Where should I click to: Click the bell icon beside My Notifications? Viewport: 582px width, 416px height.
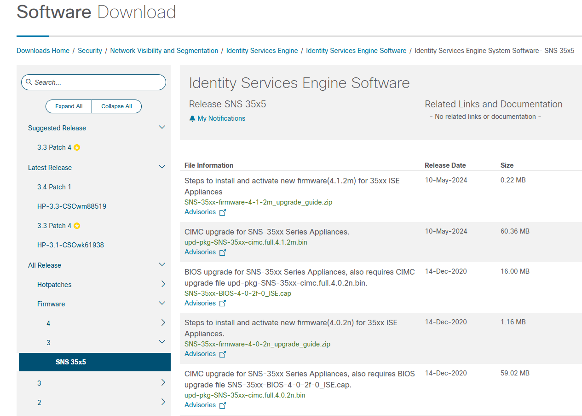[x=192, y=118]
